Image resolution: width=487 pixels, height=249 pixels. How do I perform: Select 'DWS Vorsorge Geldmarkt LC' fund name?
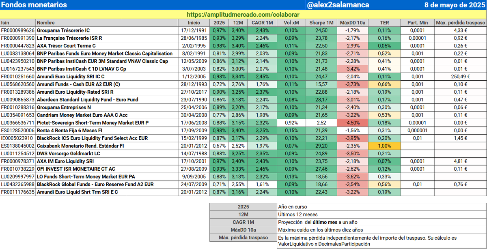click(x=68, y=154)
